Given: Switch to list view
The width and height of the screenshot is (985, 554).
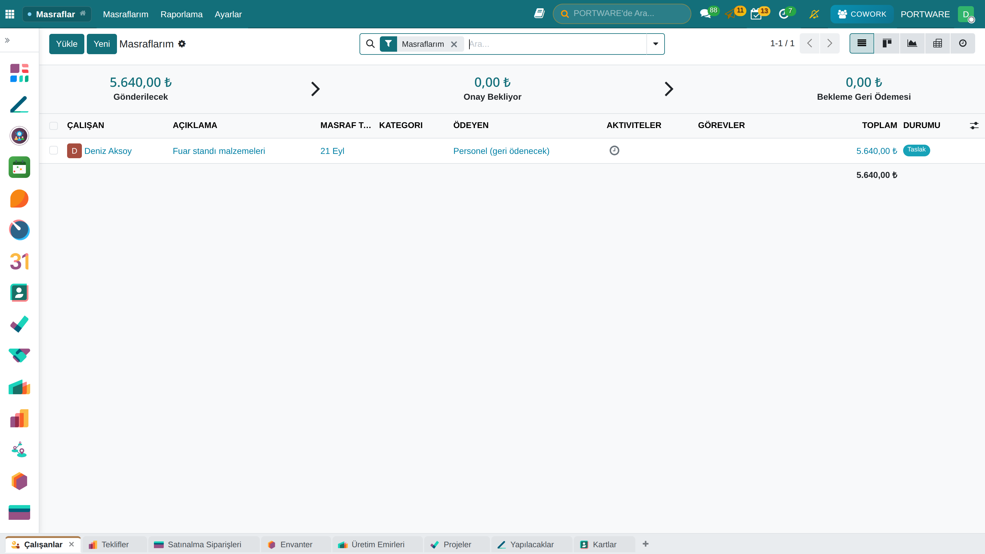Looking at the screenshot, I should 862,43.
